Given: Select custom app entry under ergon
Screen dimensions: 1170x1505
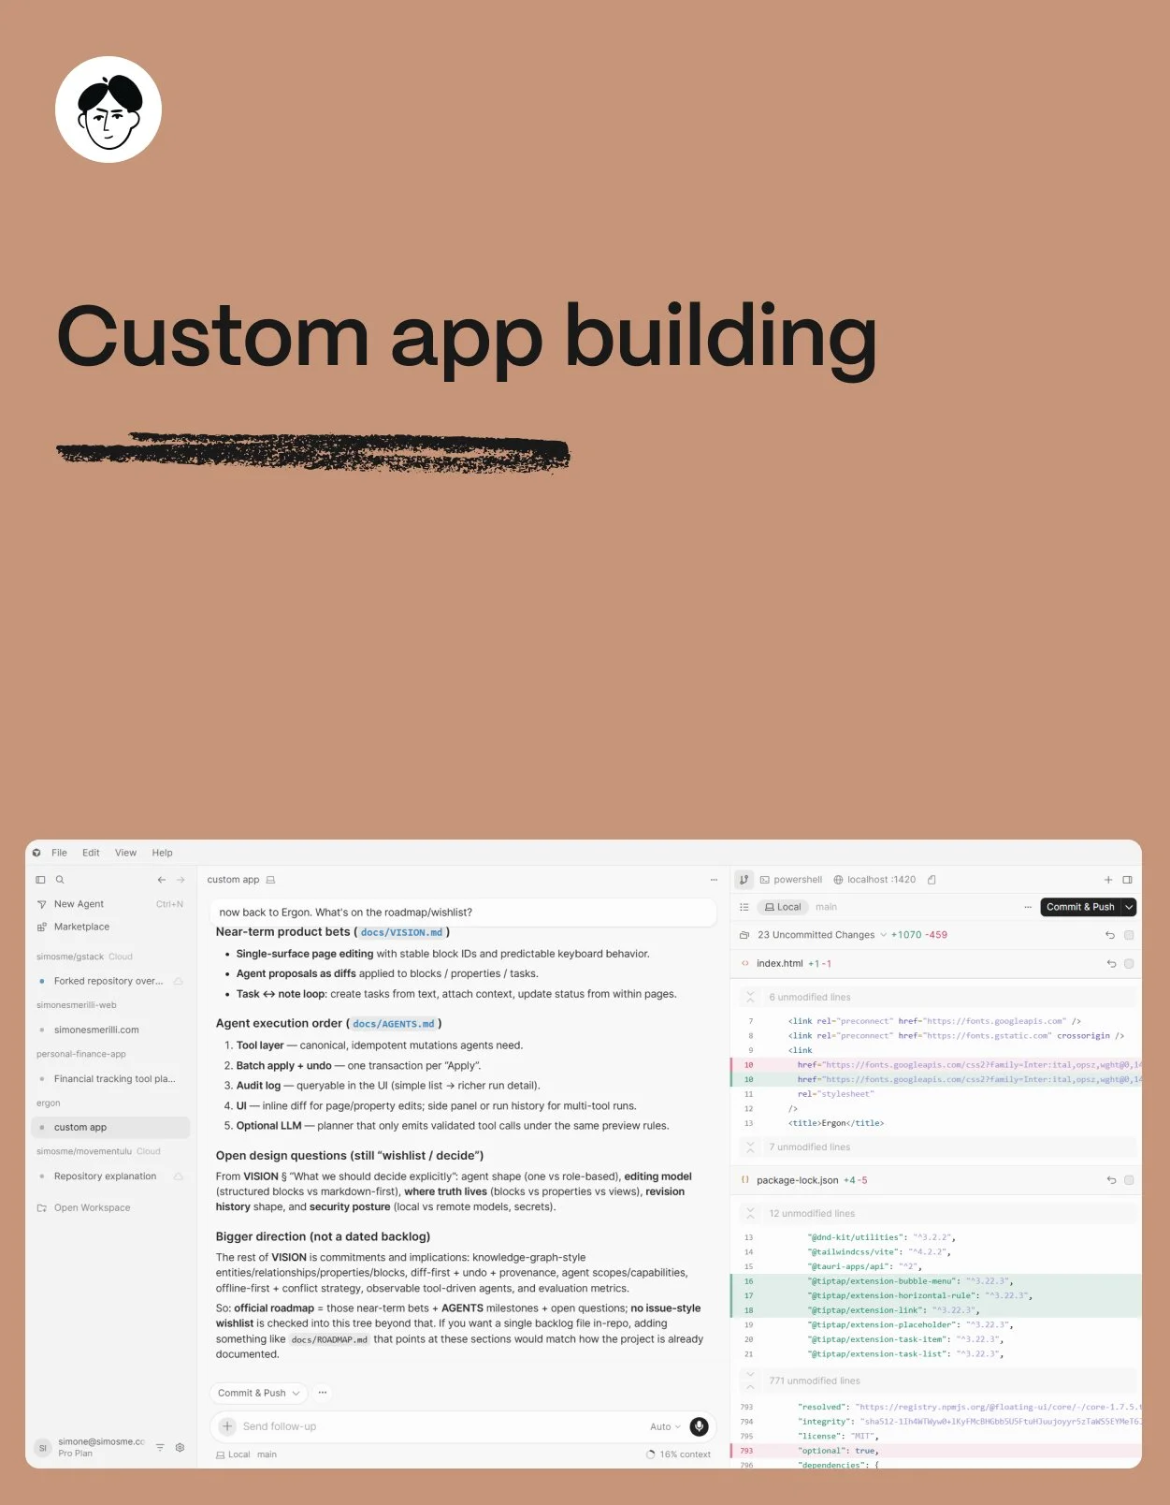Looking at the screenshot, I should click(109, 1128).
